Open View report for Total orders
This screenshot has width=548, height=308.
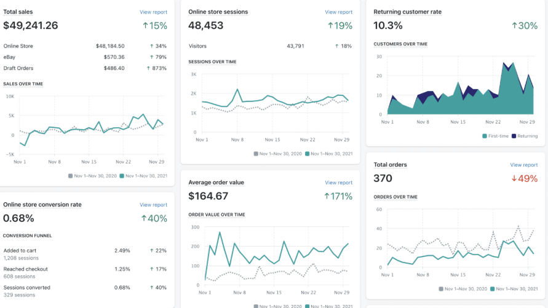coord(523,165)
